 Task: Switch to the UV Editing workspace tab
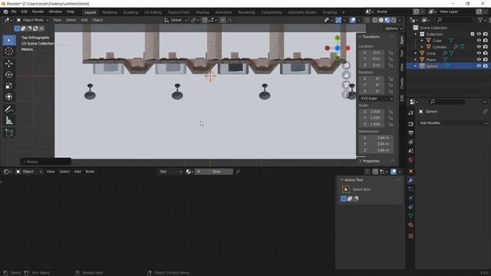tap(153, 12)
